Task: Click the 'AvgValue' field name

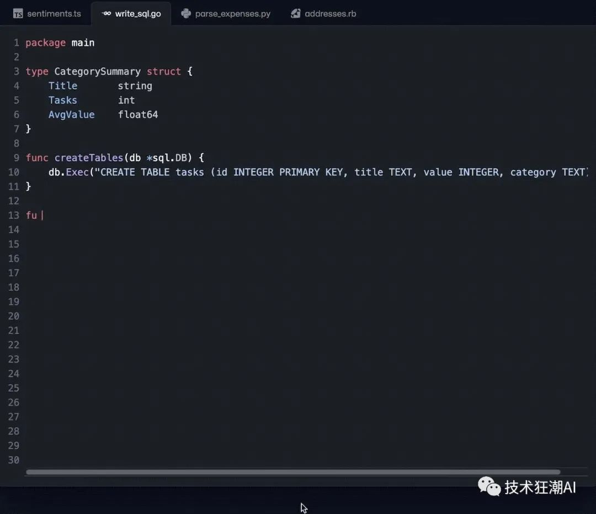Action: click(71, 115)
